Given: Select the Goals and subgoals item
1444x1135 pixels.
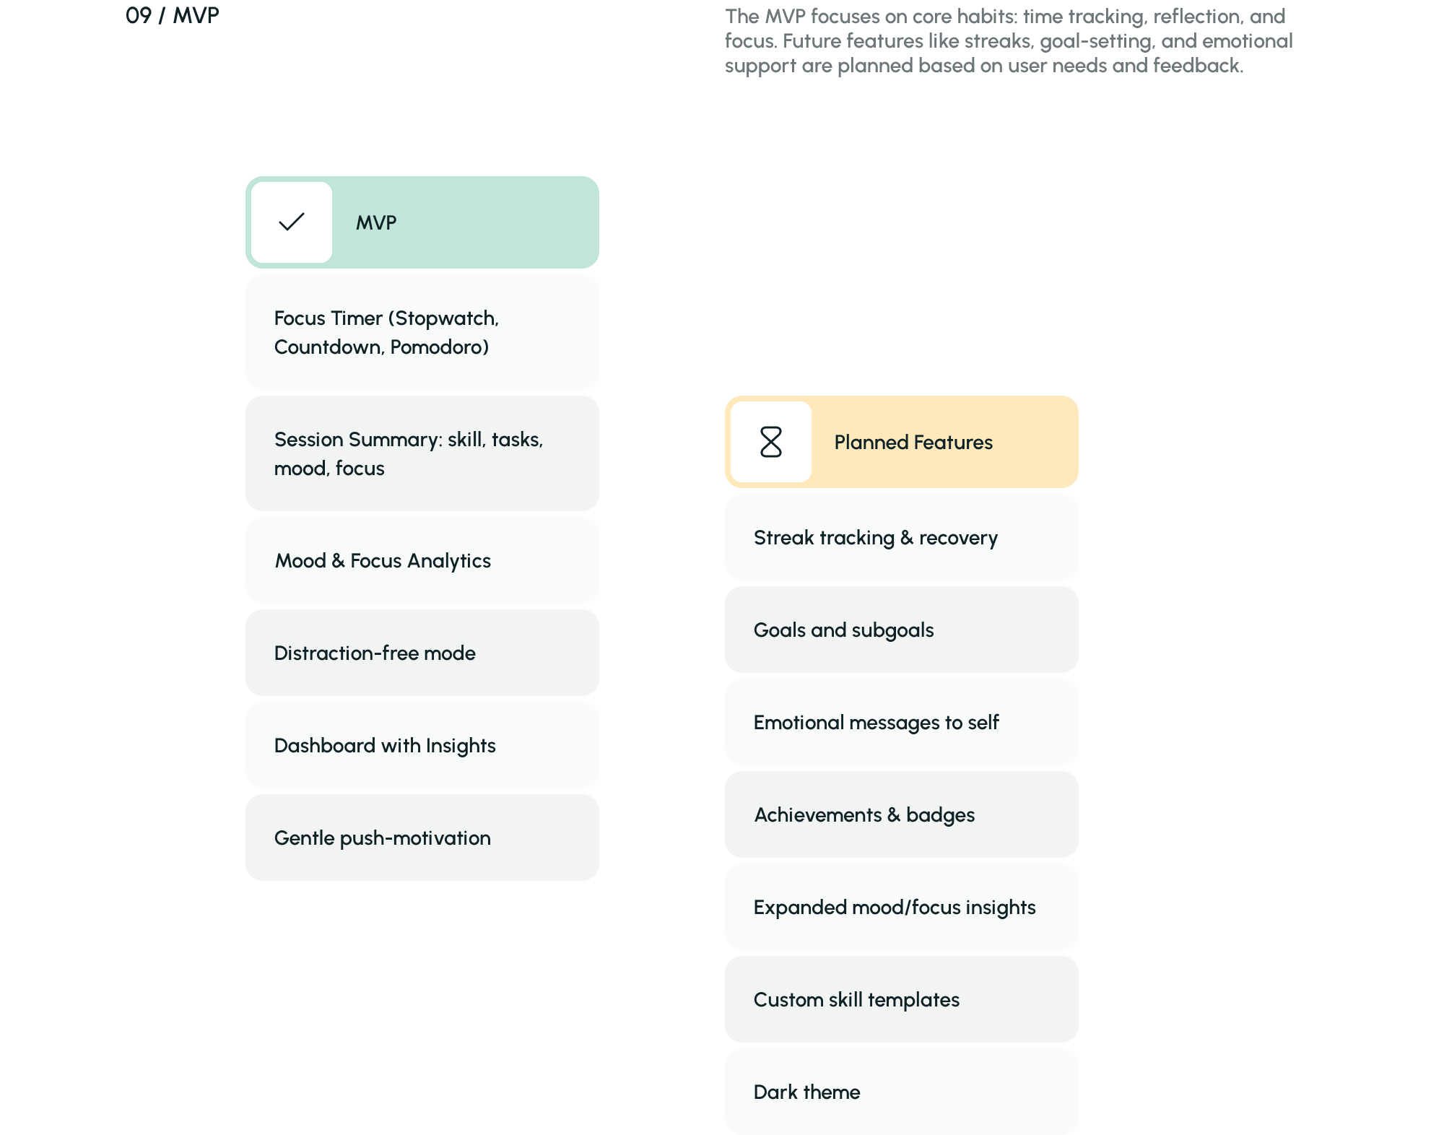Looking at the screenshot, I should point(901,630).
